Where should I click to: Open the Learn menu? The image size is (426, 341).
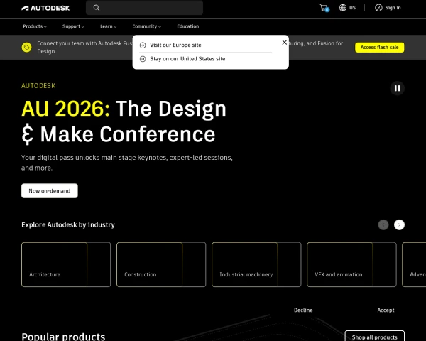click(108, 26)
